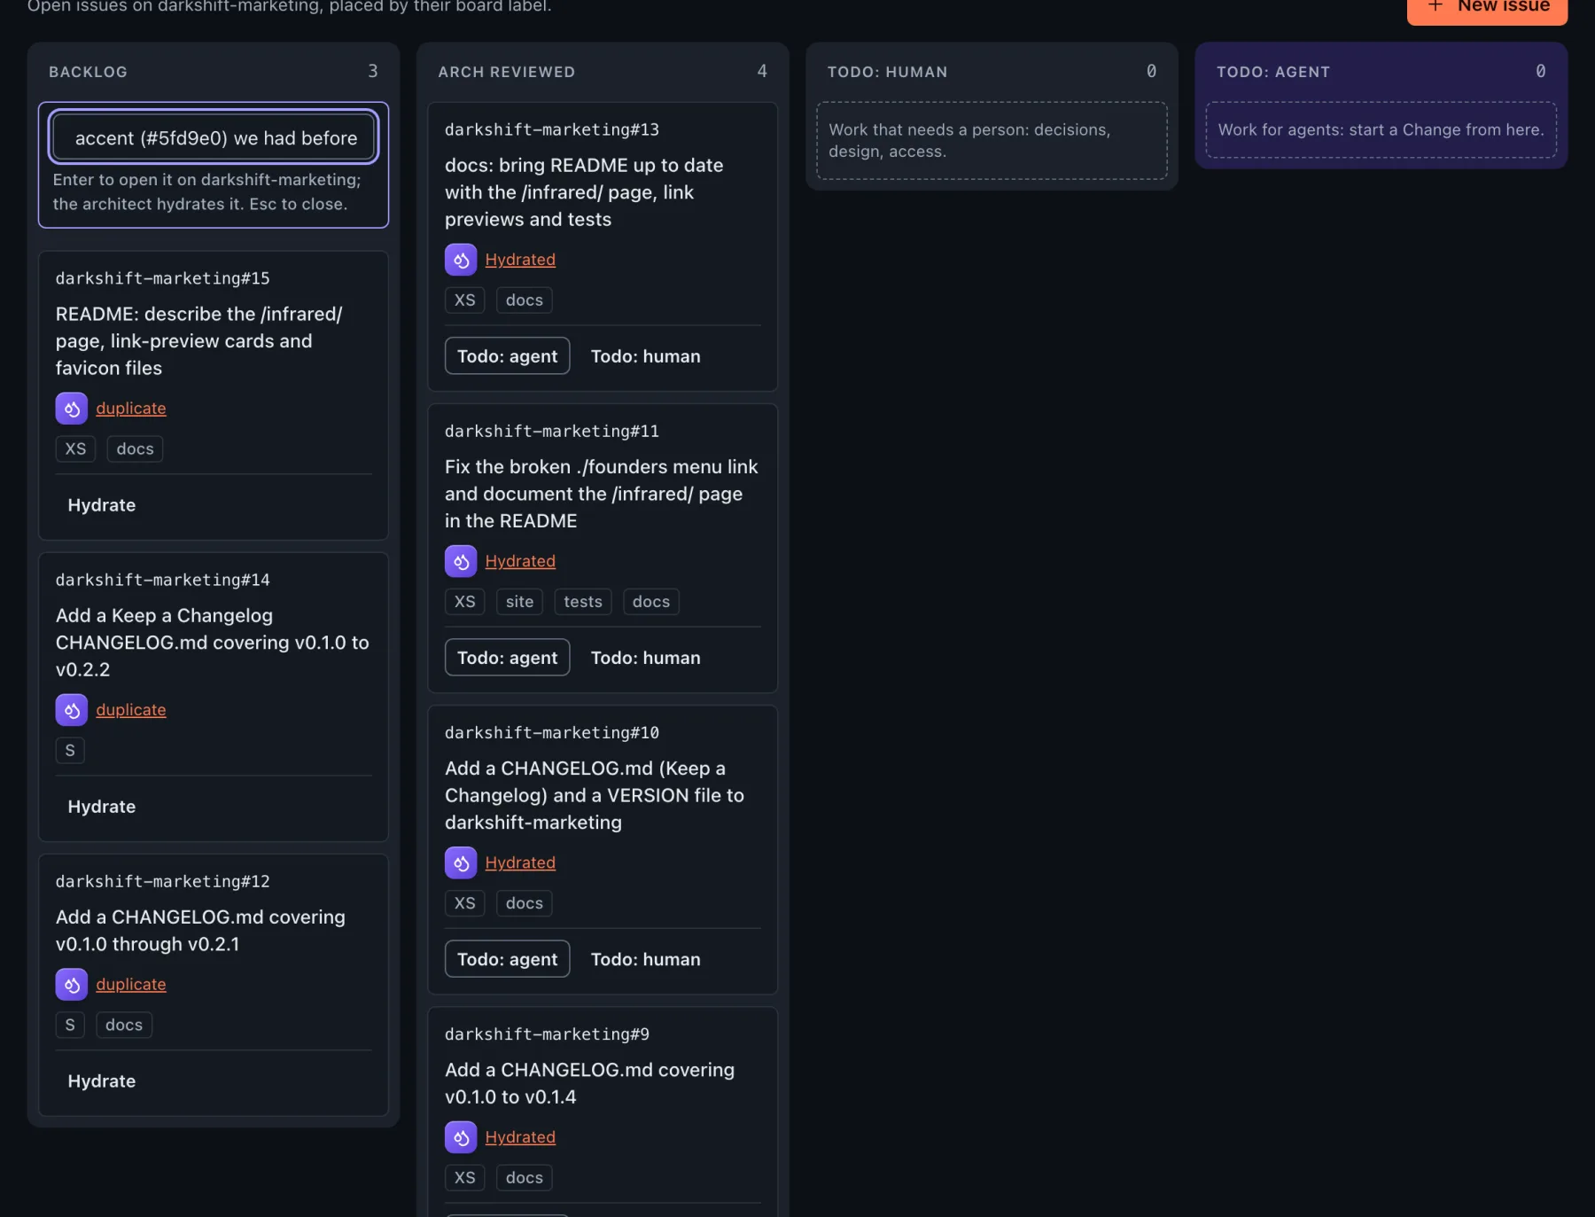Click the darkshift-marketing#9 issue reference
The image size is (1595, 1217).
547,1034
